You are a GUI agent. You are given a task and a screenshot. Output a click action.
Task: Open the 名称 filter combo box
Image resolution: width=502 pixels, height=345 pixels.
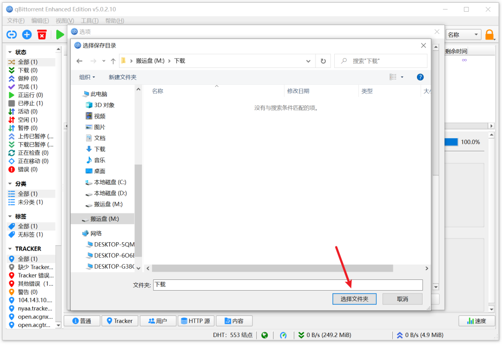[x=463, y=34]
